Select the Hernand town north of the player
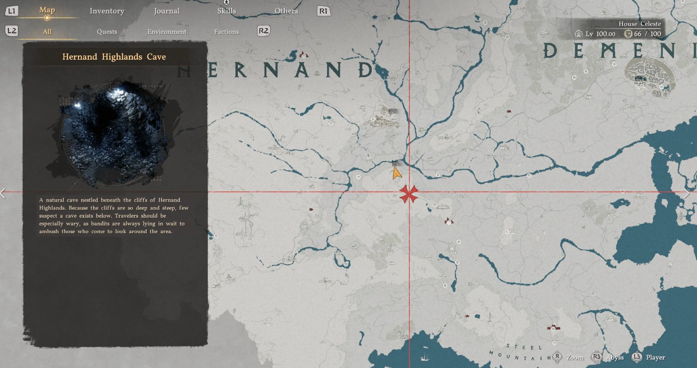Screen dimensions: 697x368 385,117
